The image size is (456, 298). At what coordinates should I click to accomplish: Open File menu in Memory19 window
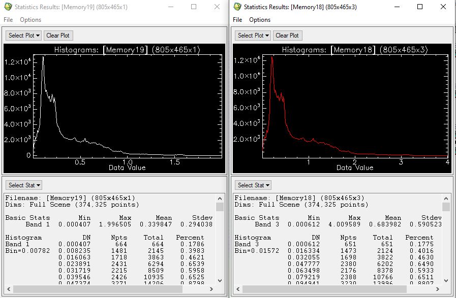pos(8,20)
